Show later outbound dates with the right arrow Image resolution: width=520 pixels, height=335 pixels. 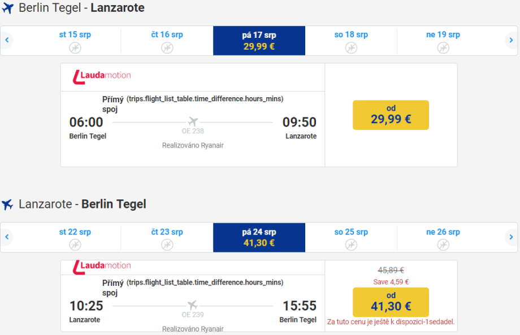(511, 40)
